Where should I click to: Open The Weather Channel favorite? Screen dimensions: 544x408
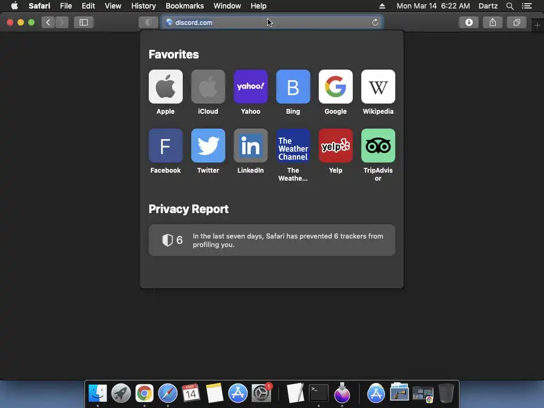(293, 146)
